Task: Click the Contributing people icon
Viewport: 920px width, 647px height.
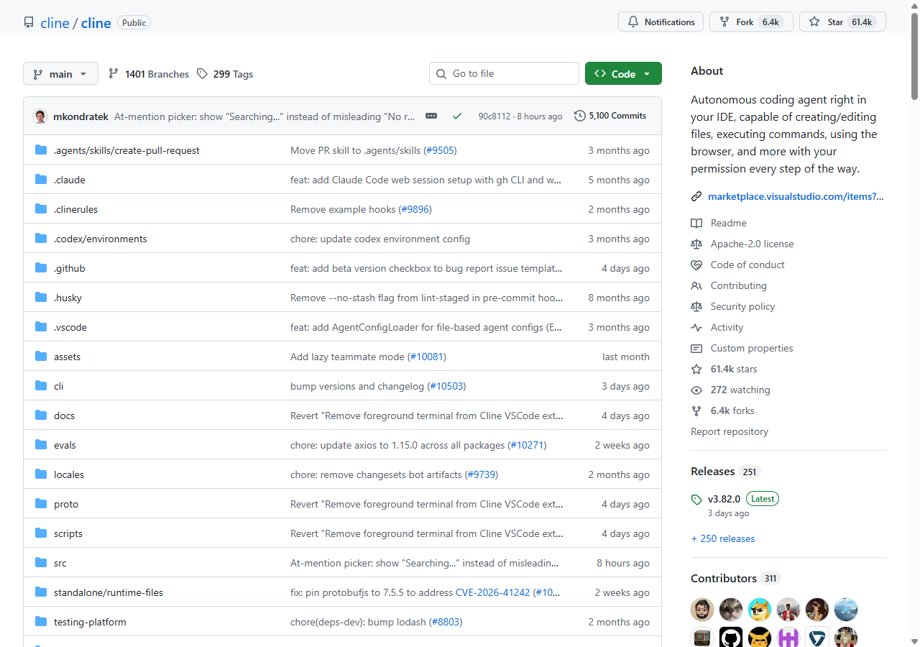Action: click(x=696, y=285)
